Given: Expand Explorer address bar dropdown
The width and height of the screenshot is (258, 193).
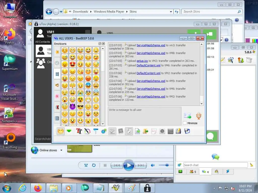Looking at the screenshot, I should pos(171,12).
